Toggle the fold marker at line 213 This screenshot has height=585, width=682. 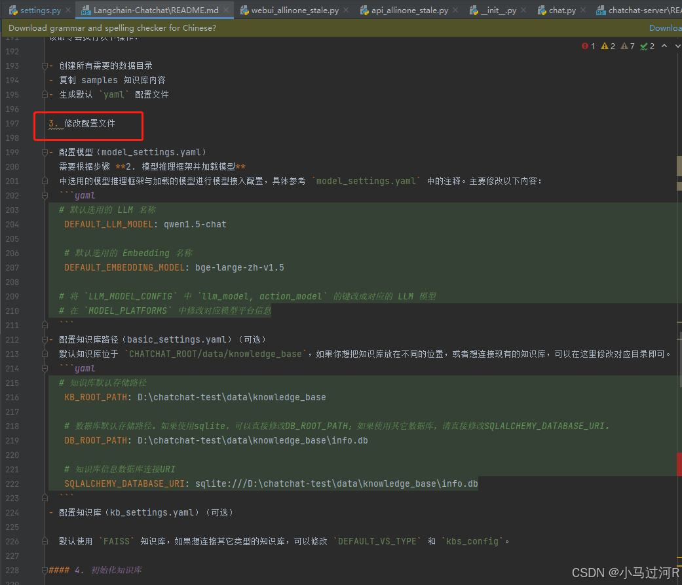coord(45,354)
